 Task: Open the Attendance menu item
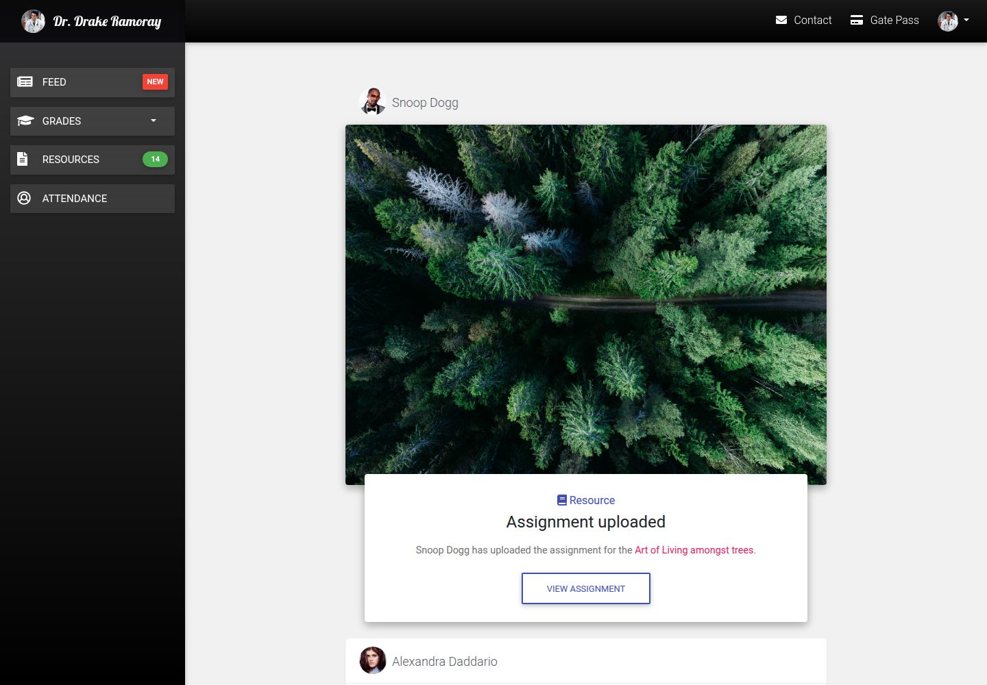93,199
